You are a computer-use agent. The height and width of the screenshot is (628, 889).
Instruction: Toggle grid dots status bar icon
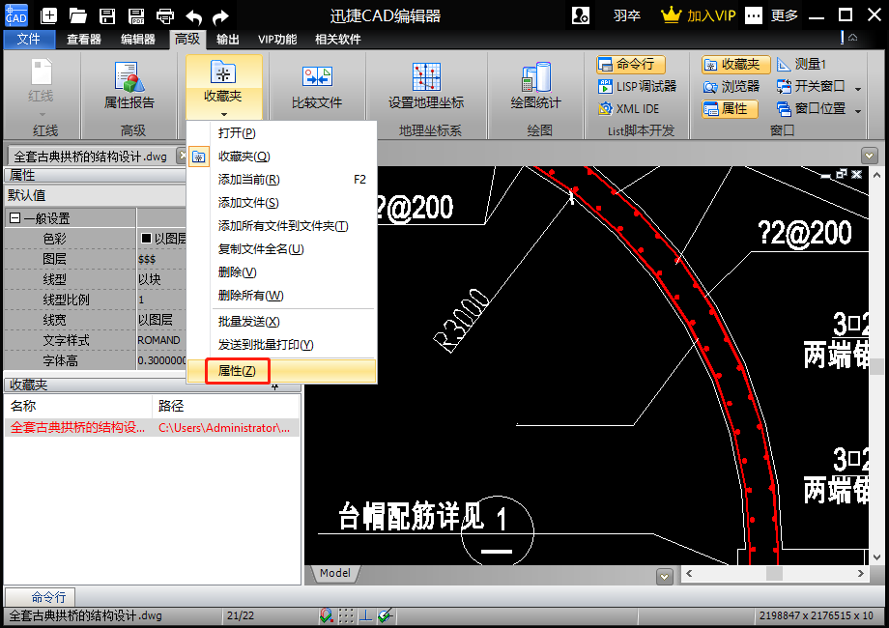346,615
